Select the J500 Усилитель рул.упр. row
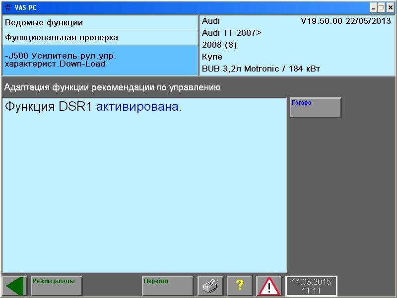The height and width of the screenshot is (298, 397). [100, 60]
